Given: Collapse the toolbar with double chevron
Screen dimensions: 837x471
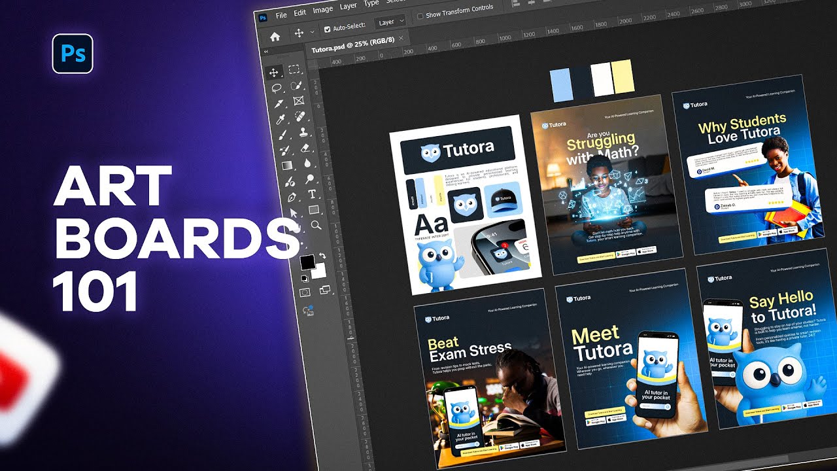Looking at the screenshot, I should [266, 52].
